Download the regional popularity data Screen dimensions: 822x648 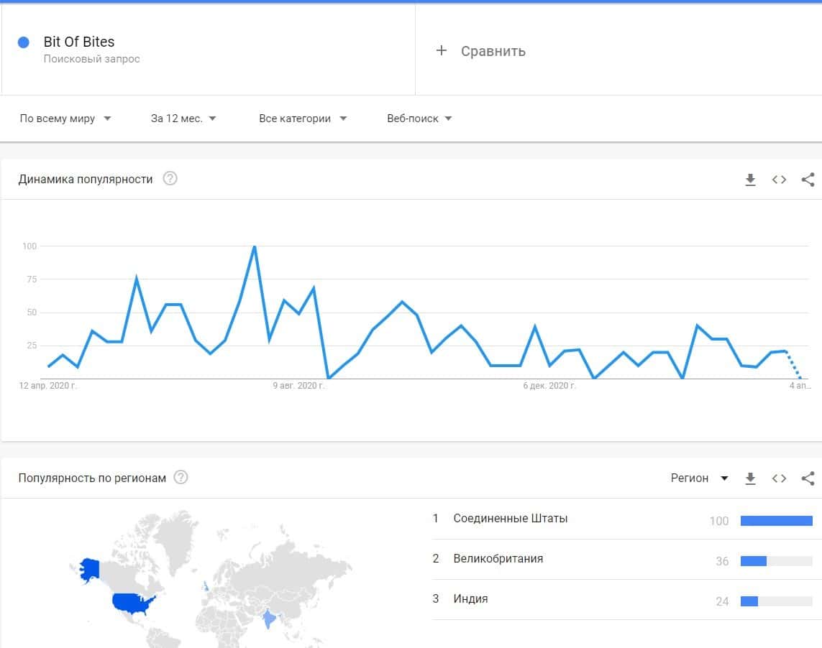point(750,478)
